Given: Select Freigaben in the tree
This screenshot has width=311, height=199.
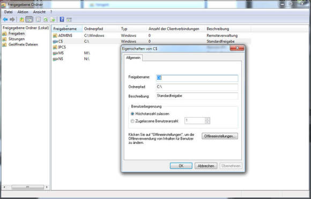Looking at the screenshot, I should point(17,33).
